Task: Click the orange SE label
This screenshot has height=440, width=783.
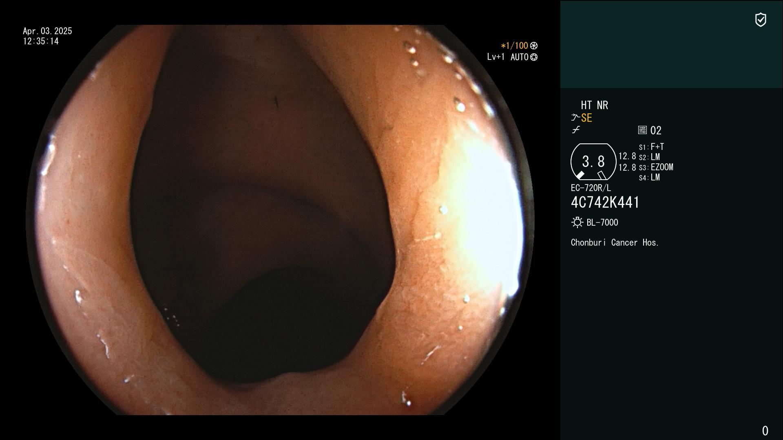Action: click(x=586, y=118)
